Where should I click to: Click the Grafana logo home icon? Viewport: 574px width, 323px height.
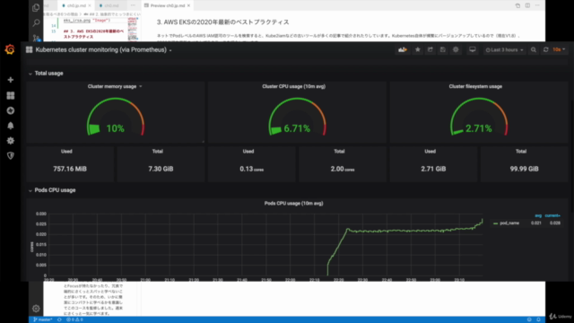click(10, 49)
